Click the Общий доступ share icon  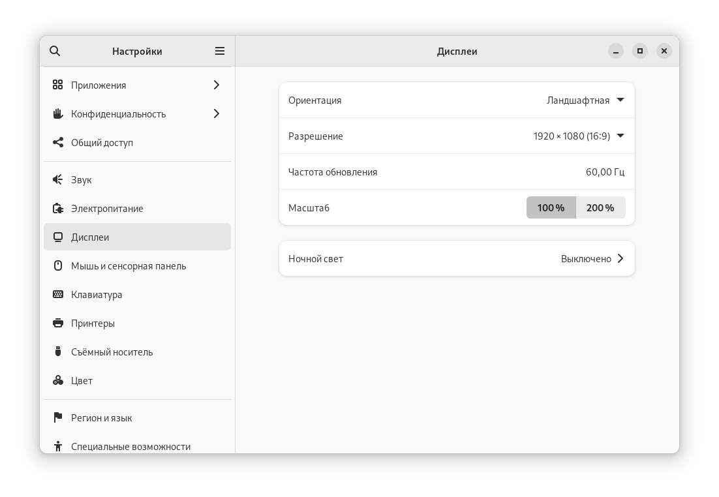tap(58, 142)
